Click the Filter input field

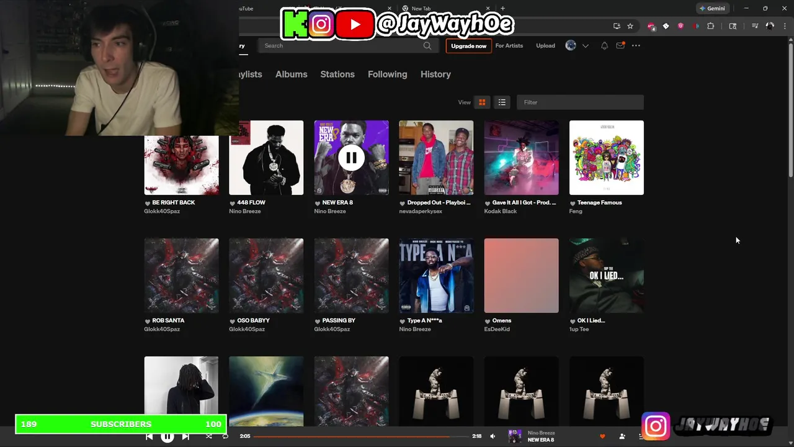point(580,102)
